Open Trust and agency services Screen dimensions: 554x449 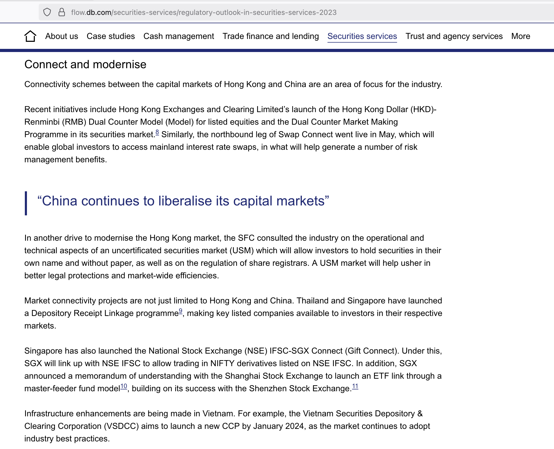click(454, 36)
